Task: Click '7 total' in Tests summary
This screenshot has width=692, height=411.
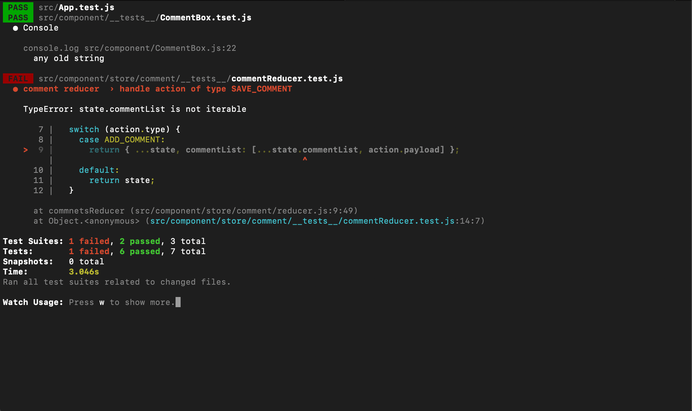Action: [188, 251]
